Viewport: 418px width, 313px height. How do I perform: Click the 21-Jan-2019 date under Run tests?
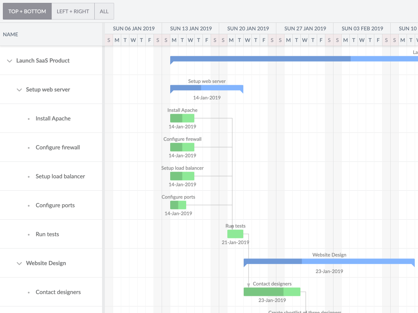(x=236, y=242)
